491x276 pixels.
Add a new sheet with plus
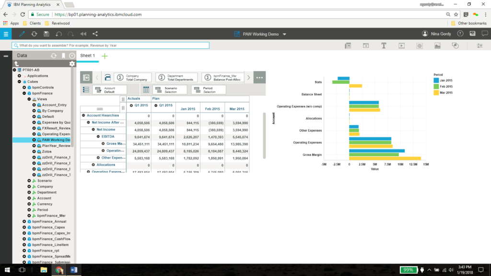(x=105, y=56)
